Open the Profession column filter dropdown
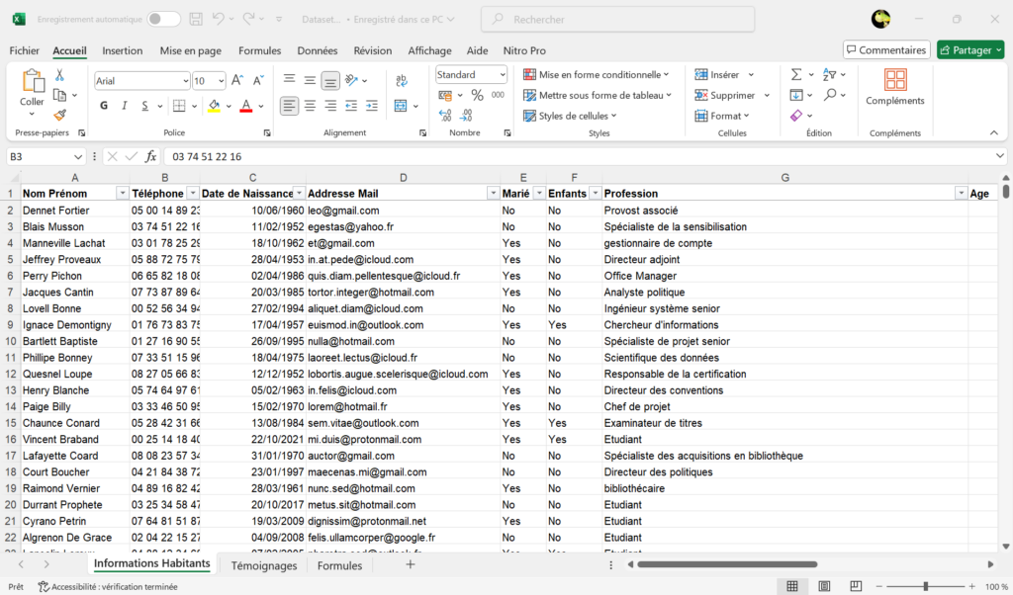1013x595 pixels. pyautogui.click(x=960, y=194)
